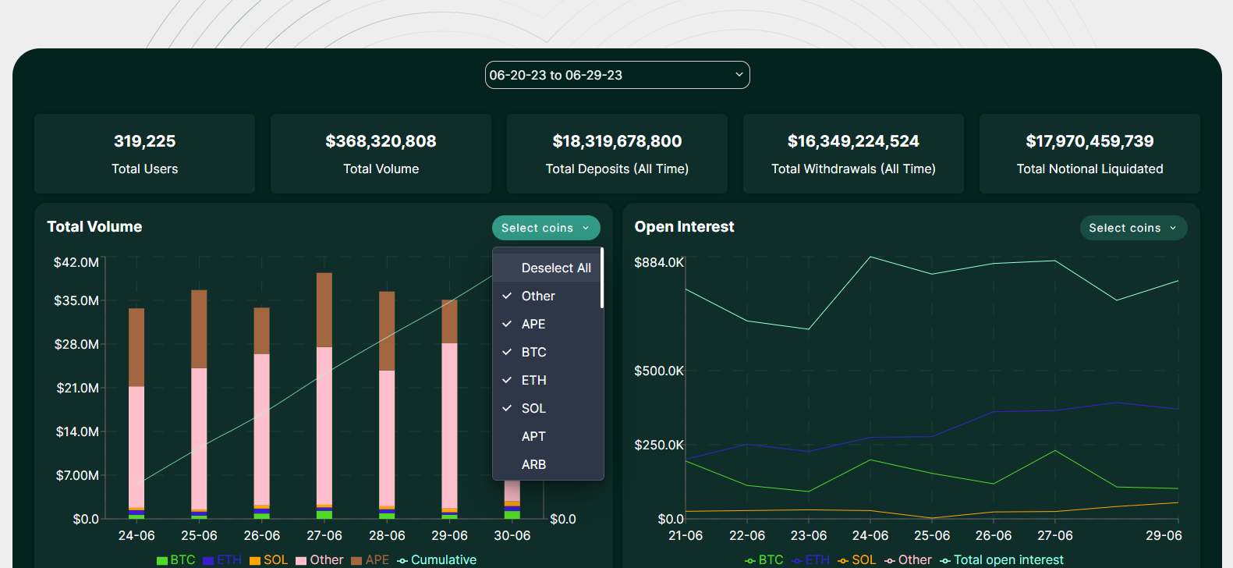Image resolution: width=1233 pixels, height=568 pixels.
Task: Toggle ETH legend swatch in Total Volume
Action: point(208,560)
